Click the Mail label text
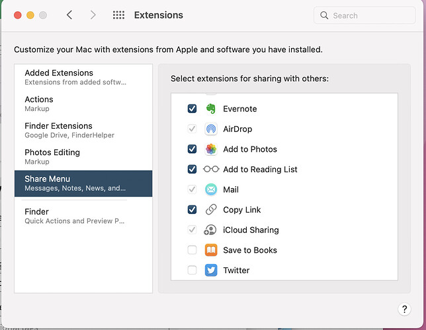This screenshot has height=330, width=426. pyautogui.click(x=231, y=189)
